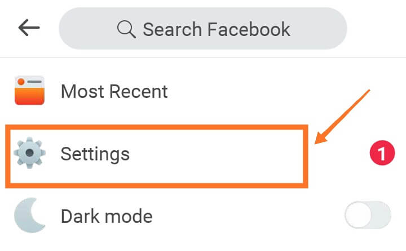Click empty space inside the highlighted Settings row
Image resolution: width=406 pixels, height=251 pixels.
[x=226, y=154]
